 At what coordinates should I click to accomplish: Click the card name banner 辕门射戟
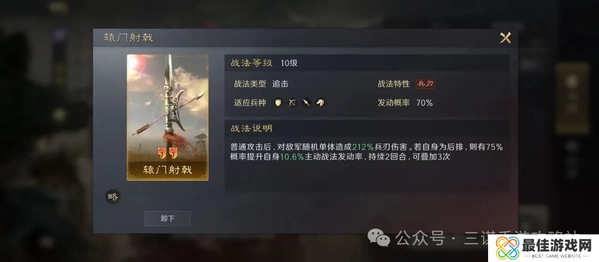click(x=167, y=170)
